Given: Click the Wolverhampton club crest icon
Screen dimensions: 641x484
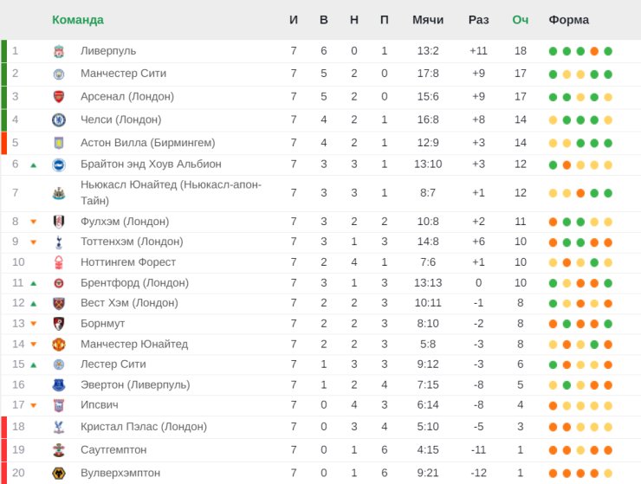Looking at the screenshot, I should 59,473.
